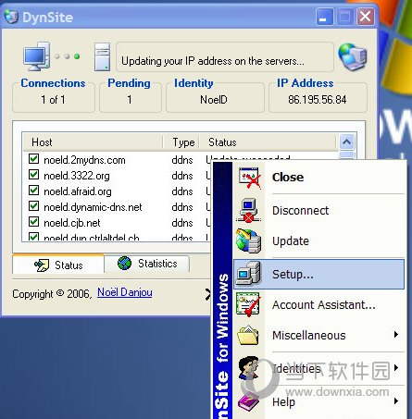Expand the Miscellaneous submenu arrow
412x419 pixels.
(396, 335)
